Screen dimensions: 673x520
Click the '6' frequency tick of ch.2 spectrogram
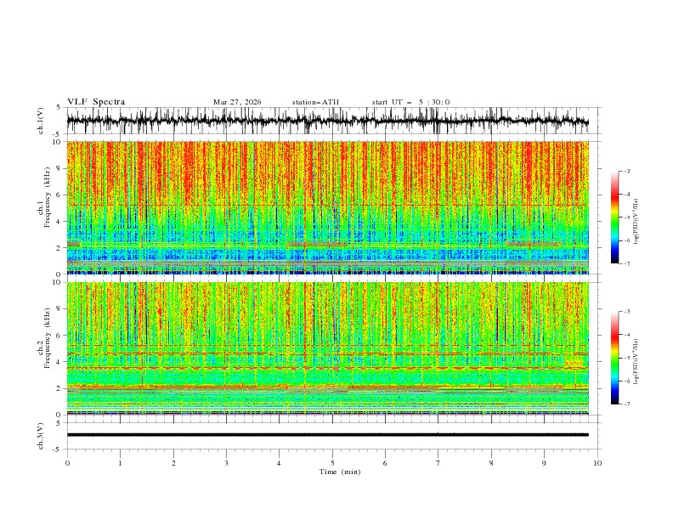(60, 335)
